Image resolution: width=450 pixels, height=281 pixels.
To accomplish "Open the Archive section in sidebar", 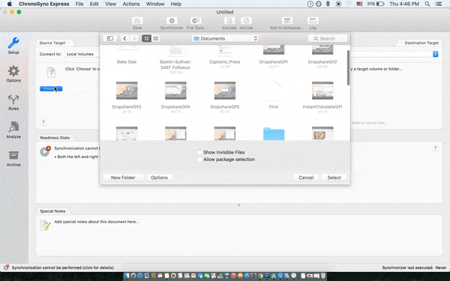I will pos(13,158).
